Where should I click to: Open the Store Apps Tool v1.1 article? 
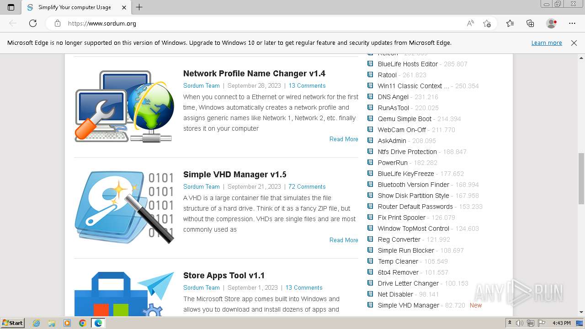pos(224,276)
